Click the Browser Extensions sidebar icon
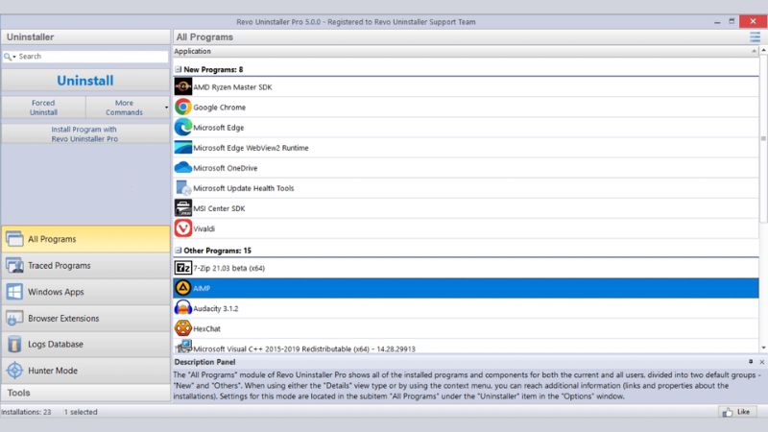 point(14,319)
